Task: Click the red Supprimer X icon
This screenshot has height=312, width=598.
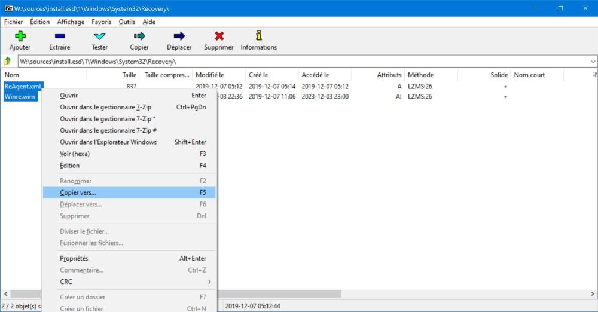Action: click(x=219, y=36)
